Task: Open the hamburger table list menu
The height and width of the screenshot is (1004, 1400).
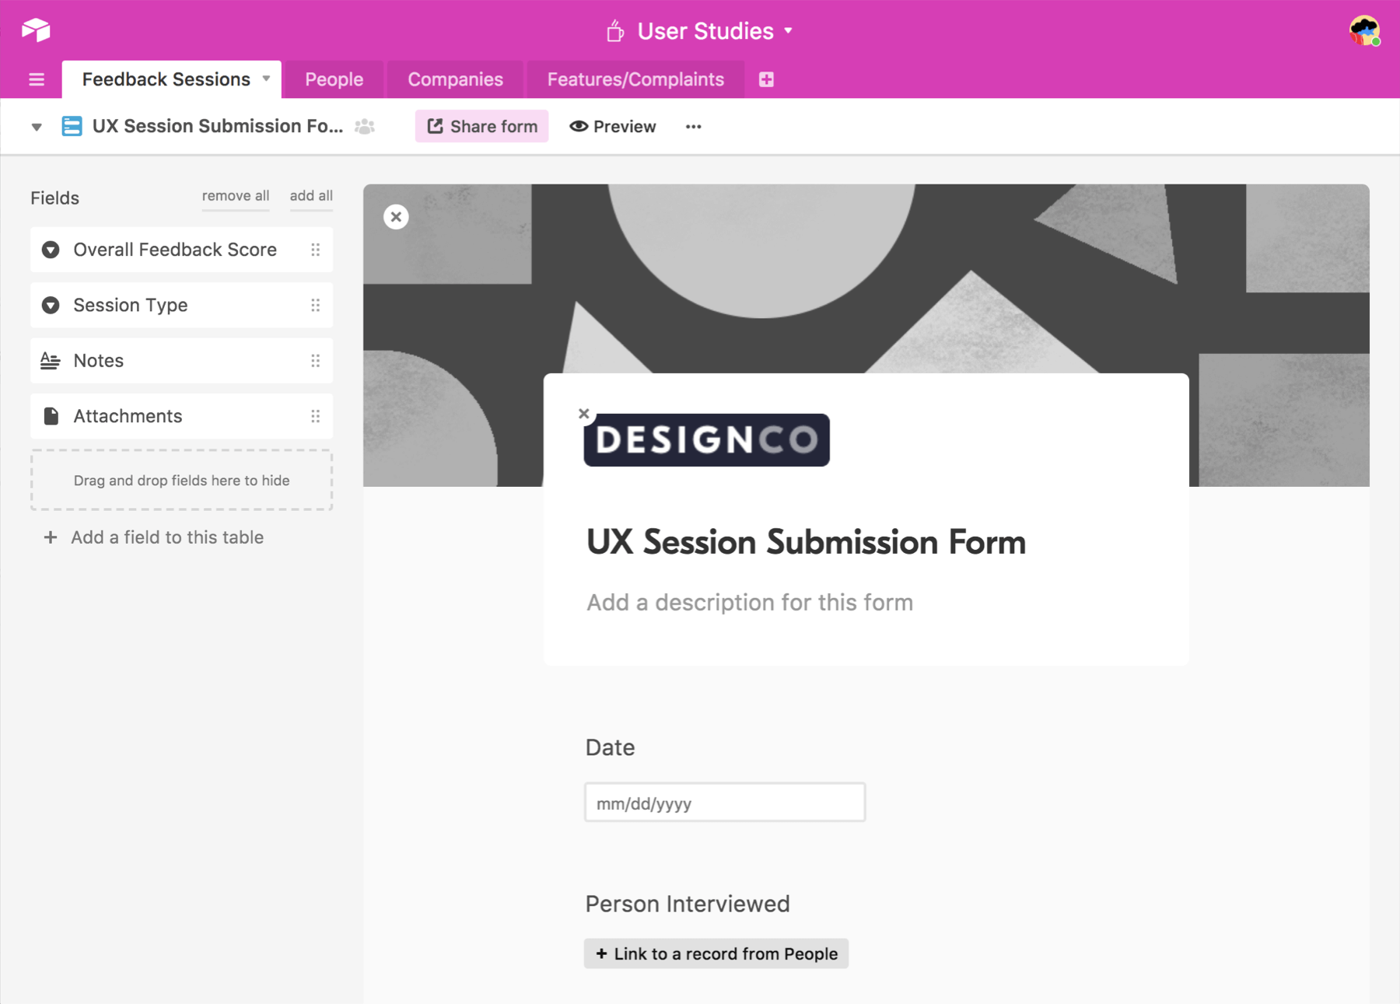Action: 37,79
